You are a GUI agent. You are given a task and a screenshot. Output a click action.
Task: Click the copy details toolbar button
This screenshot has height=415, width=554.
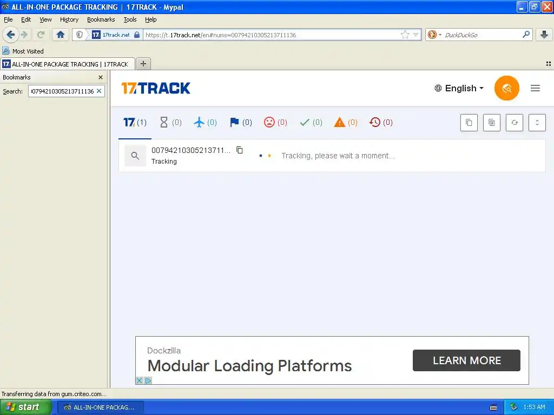491,123
